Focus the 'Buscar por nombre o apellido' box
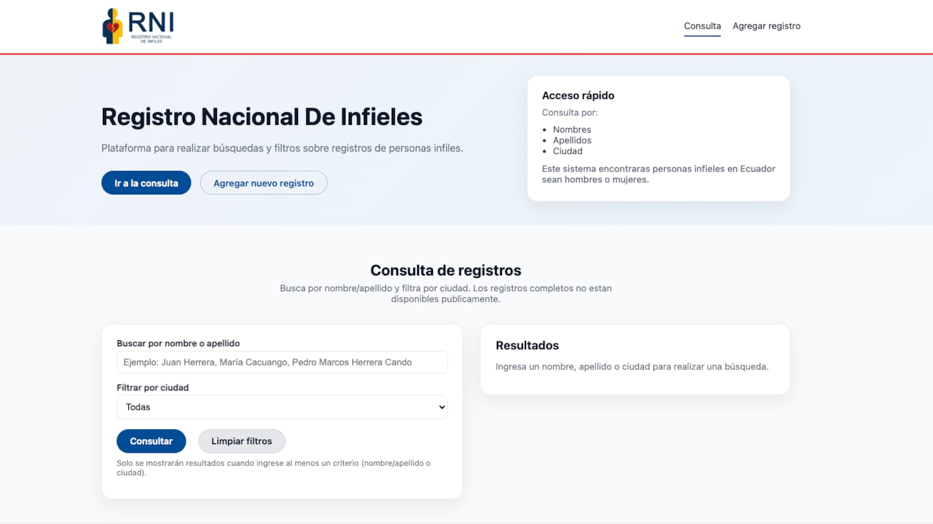 [282, 362]
